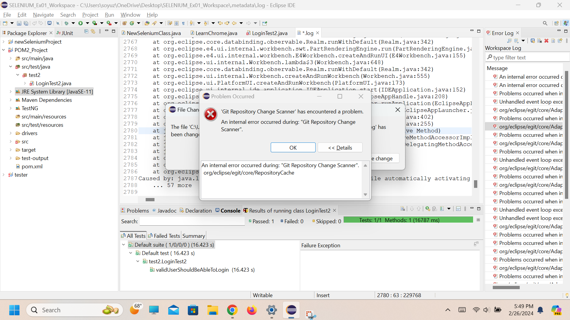Open dropdown arrow next to Debug button
This screenshot has width=570, height=320.
click(x=73, y=23)
